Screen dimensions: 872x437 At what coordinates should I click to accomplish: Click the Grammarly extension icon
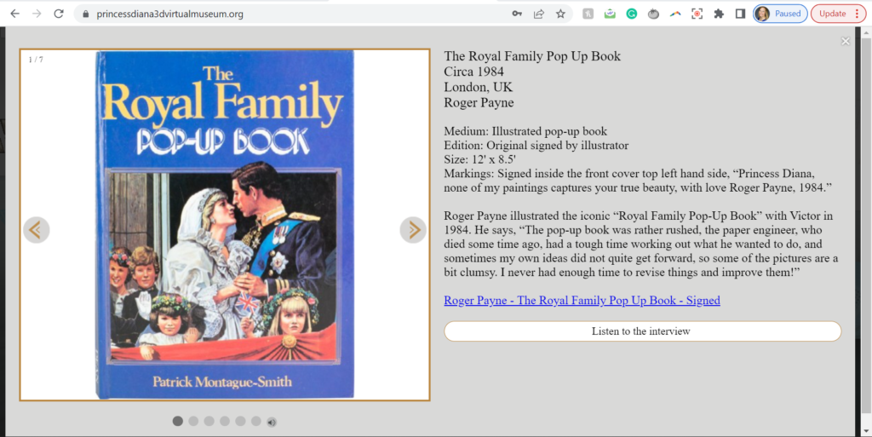click(x=632, y=14)
